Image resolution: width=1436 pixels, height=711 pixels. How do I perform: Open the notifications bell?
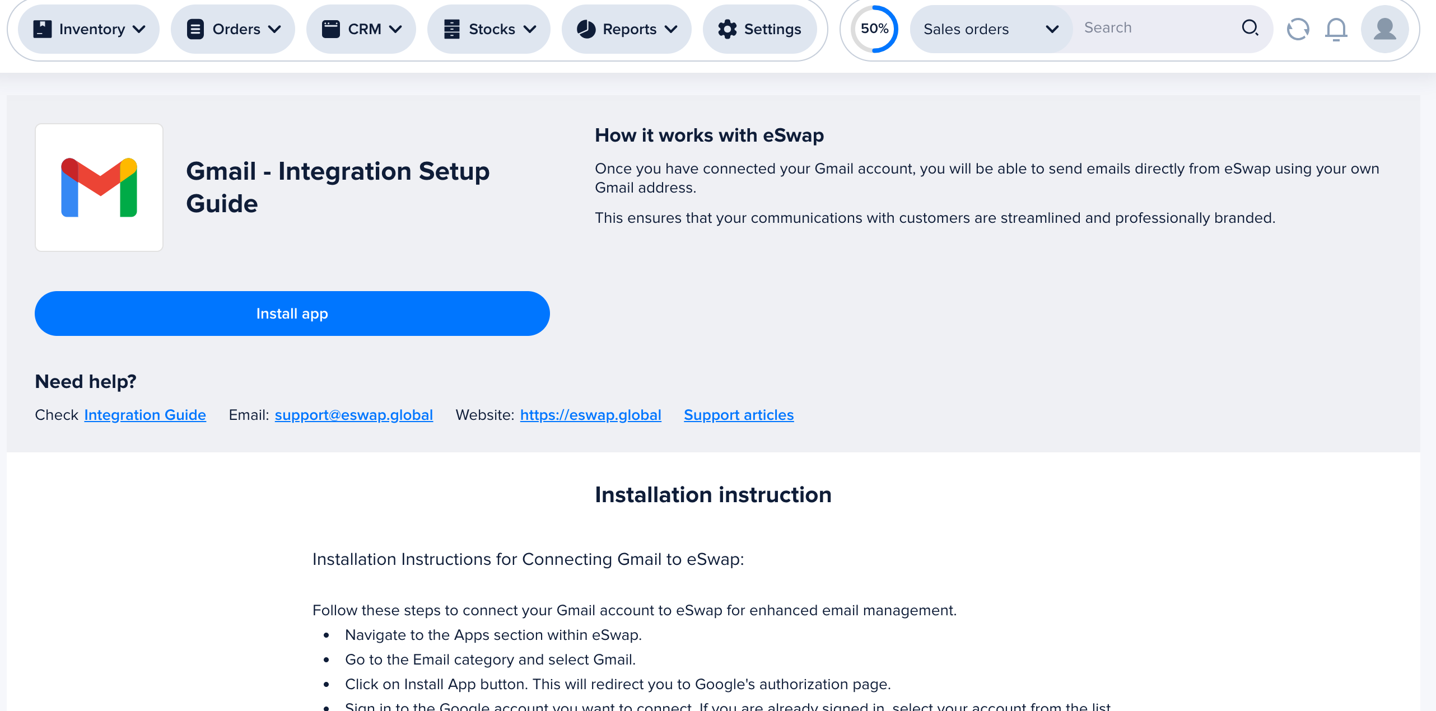point(1336,29)
